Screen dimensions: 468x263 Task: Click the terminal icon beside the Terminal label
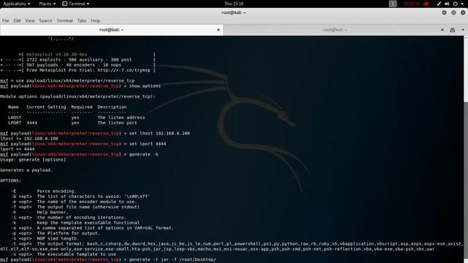[65, 4]
